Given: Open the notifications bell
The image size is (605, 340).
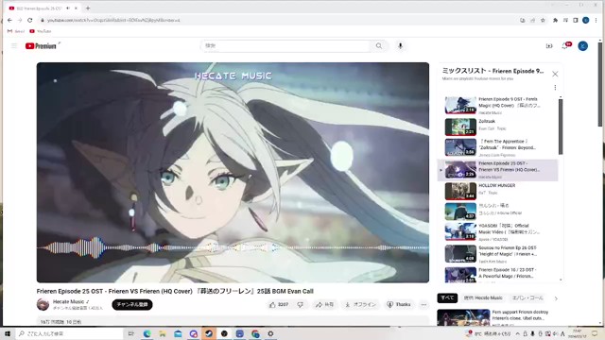Looking at the screenshot, I should pos(565,46).
